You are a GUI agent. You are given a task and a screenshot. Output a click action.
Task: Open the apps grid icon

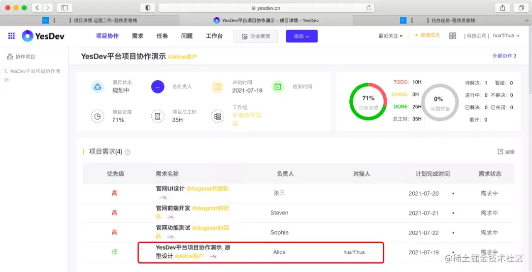tap(11, 36)
